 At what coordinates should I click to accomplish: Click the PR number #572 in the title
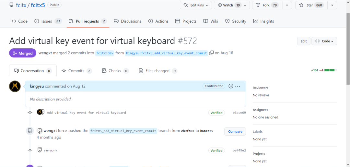point(187,41)
